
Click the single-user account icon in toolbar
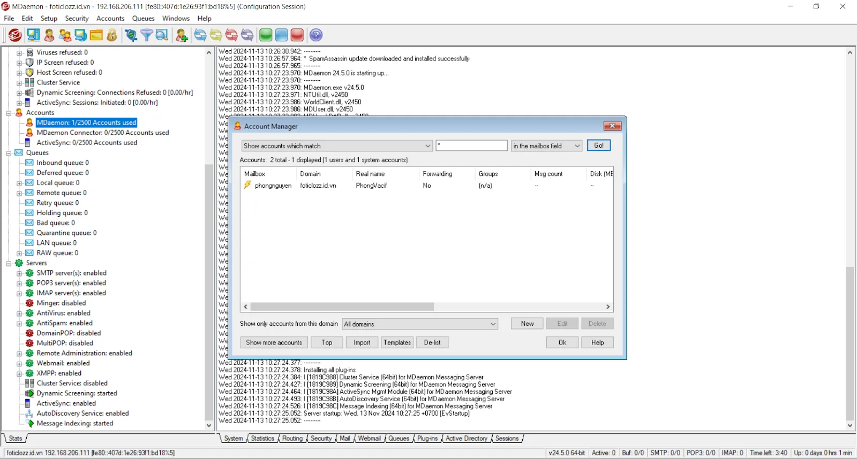(x=49, y=35)
